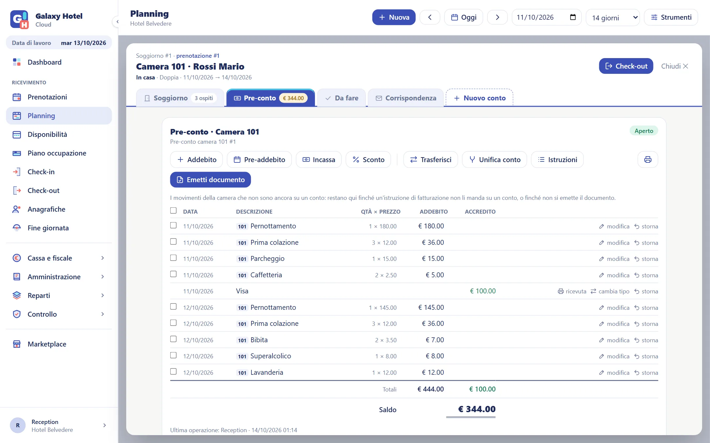This screenshot has height=443, width=710.
Task: Check the Superalcolico row checkbox
Action: pyautogui.click(x=173, y=355)
